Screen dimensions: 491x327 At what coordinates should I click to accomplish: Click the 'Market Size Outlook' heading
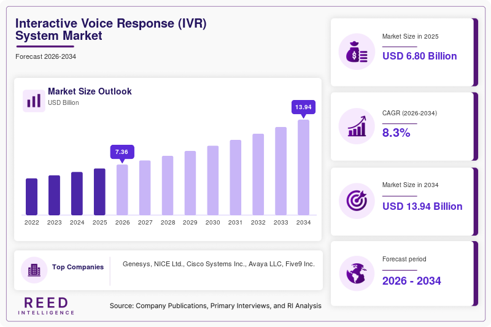click(90, 91)
